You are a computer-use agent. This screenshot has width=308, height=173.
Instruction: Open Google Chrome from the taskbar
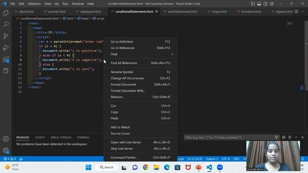point(145,167)
